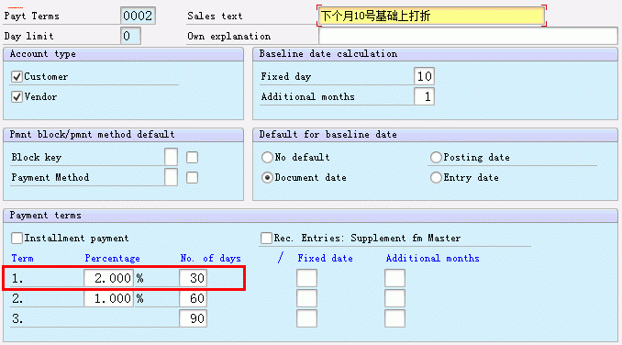622x345 pixels.
Task: Click the blue Percentage column header
Action: click(112, 259)
